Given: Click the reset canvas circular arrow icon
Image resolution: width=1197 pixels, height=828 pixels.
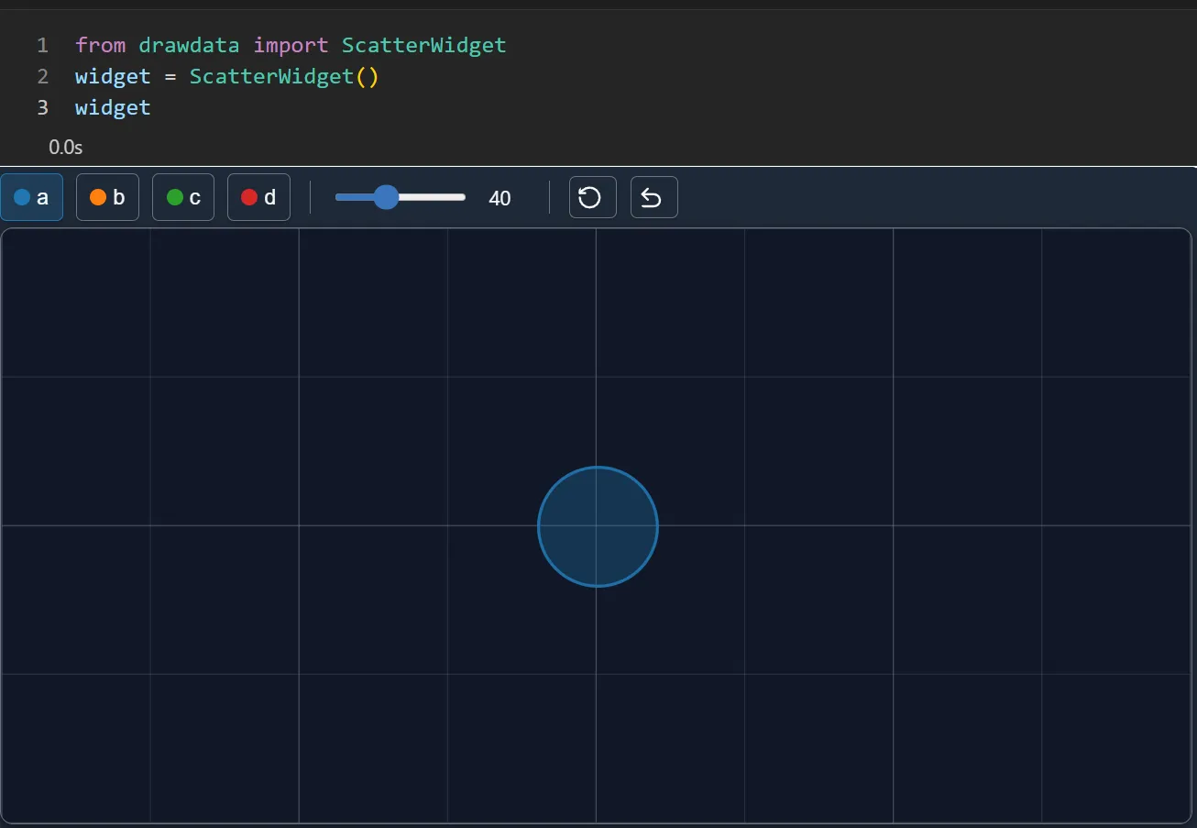Looking at the screenshot, I should [593, 197].
